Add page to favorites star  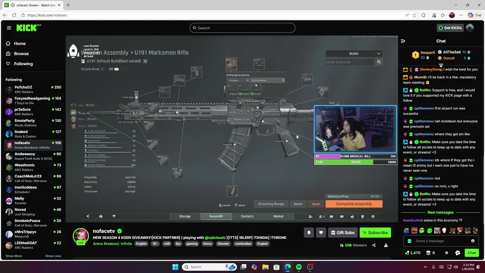point(414,15)
